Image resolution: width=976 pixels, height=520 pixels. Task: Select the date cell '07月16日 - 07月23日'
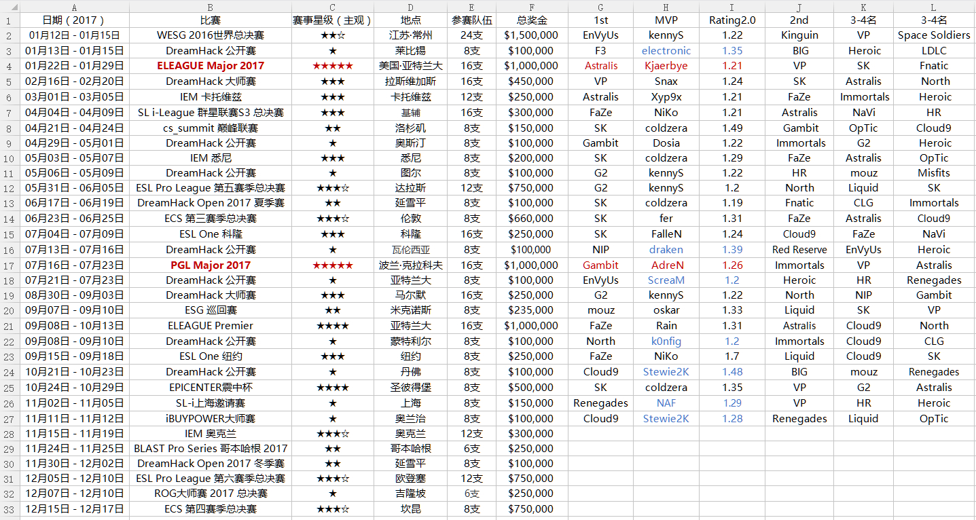[x=75, y=265]
